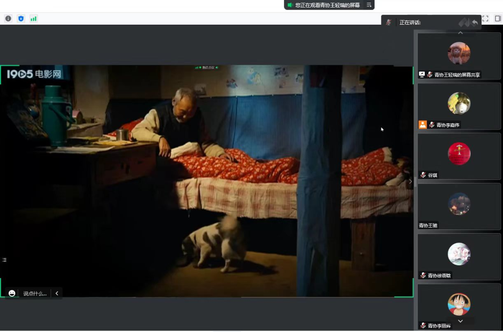Screen dimensions: 503x332
Task: Open the emoji reaction picker
Action: coord(12,293)
